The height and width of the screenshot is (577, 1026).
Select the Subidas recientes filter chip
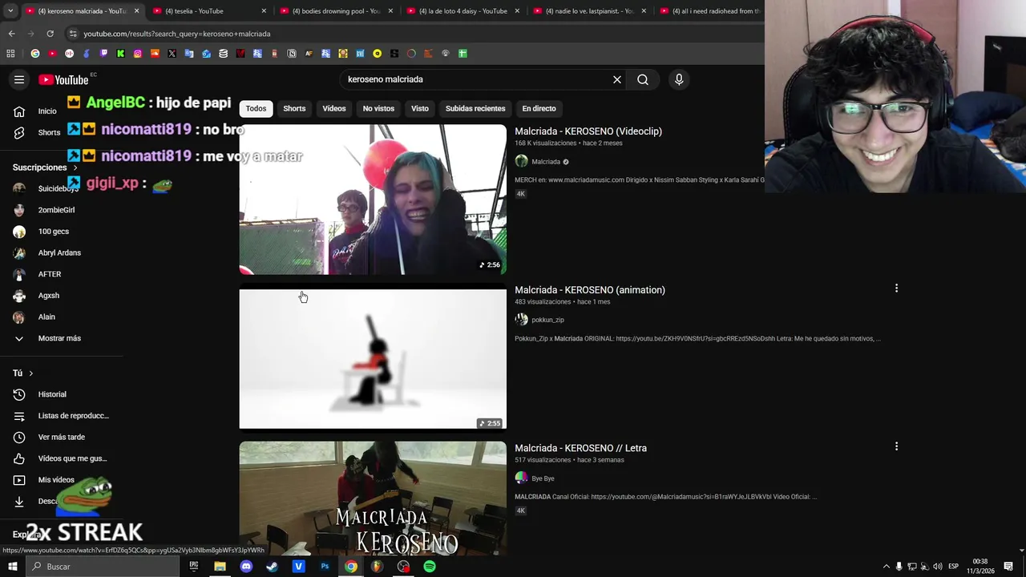point(475,108)
